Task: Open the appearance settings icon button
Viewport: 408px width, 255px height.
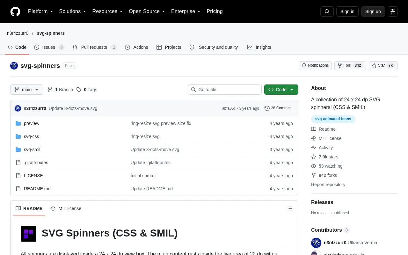Action: (393, 11)
